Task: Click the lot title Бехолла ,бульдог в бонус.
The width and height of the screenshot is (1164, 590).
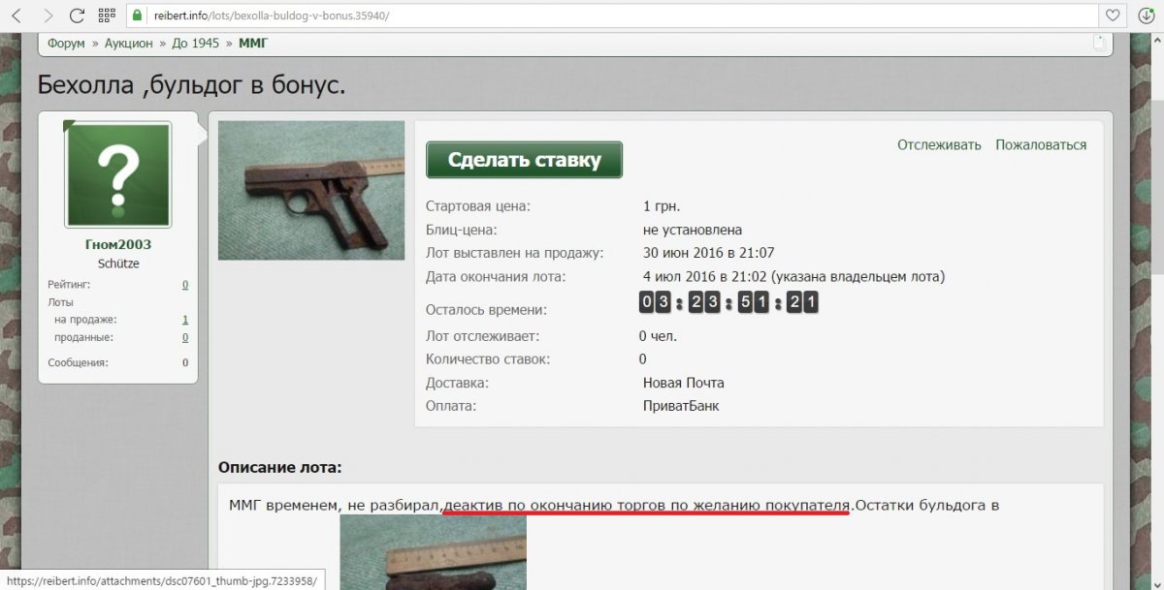Action: click(x=191, y=85)
